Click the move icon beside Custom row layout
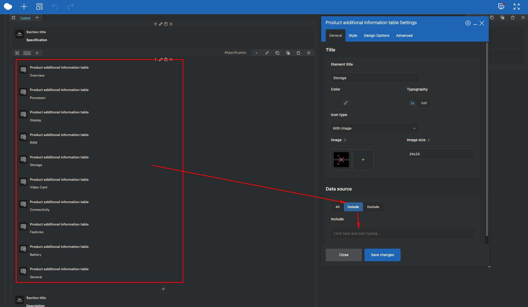The height and width of the screenshot is (307, 528). [x=14, y=17]
